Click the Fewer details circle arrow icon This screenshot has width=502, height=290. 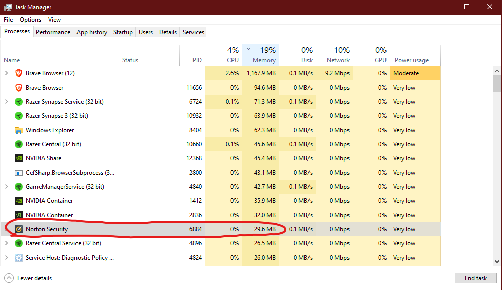click(x=9, y=278)
